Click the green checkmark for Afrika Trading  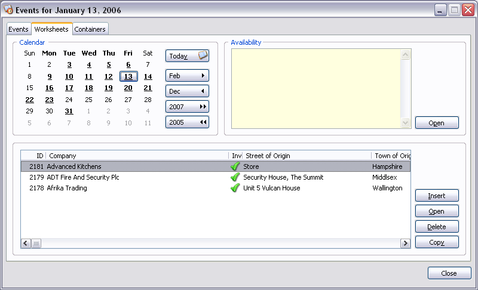pos(235,188)
